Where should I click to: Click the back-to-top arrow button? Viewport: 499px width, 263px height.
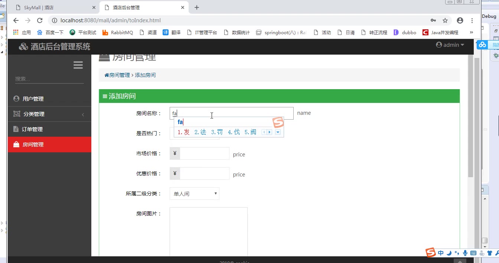click(x=460, y=261)
